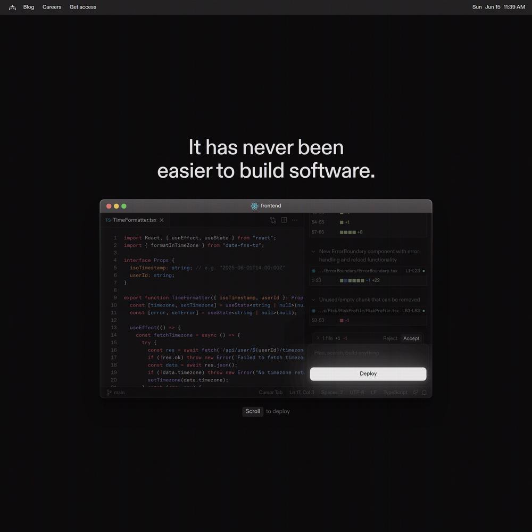Click the React icon beside RiskProfile.tsx

pyautogui.click(x=313, y=311)
